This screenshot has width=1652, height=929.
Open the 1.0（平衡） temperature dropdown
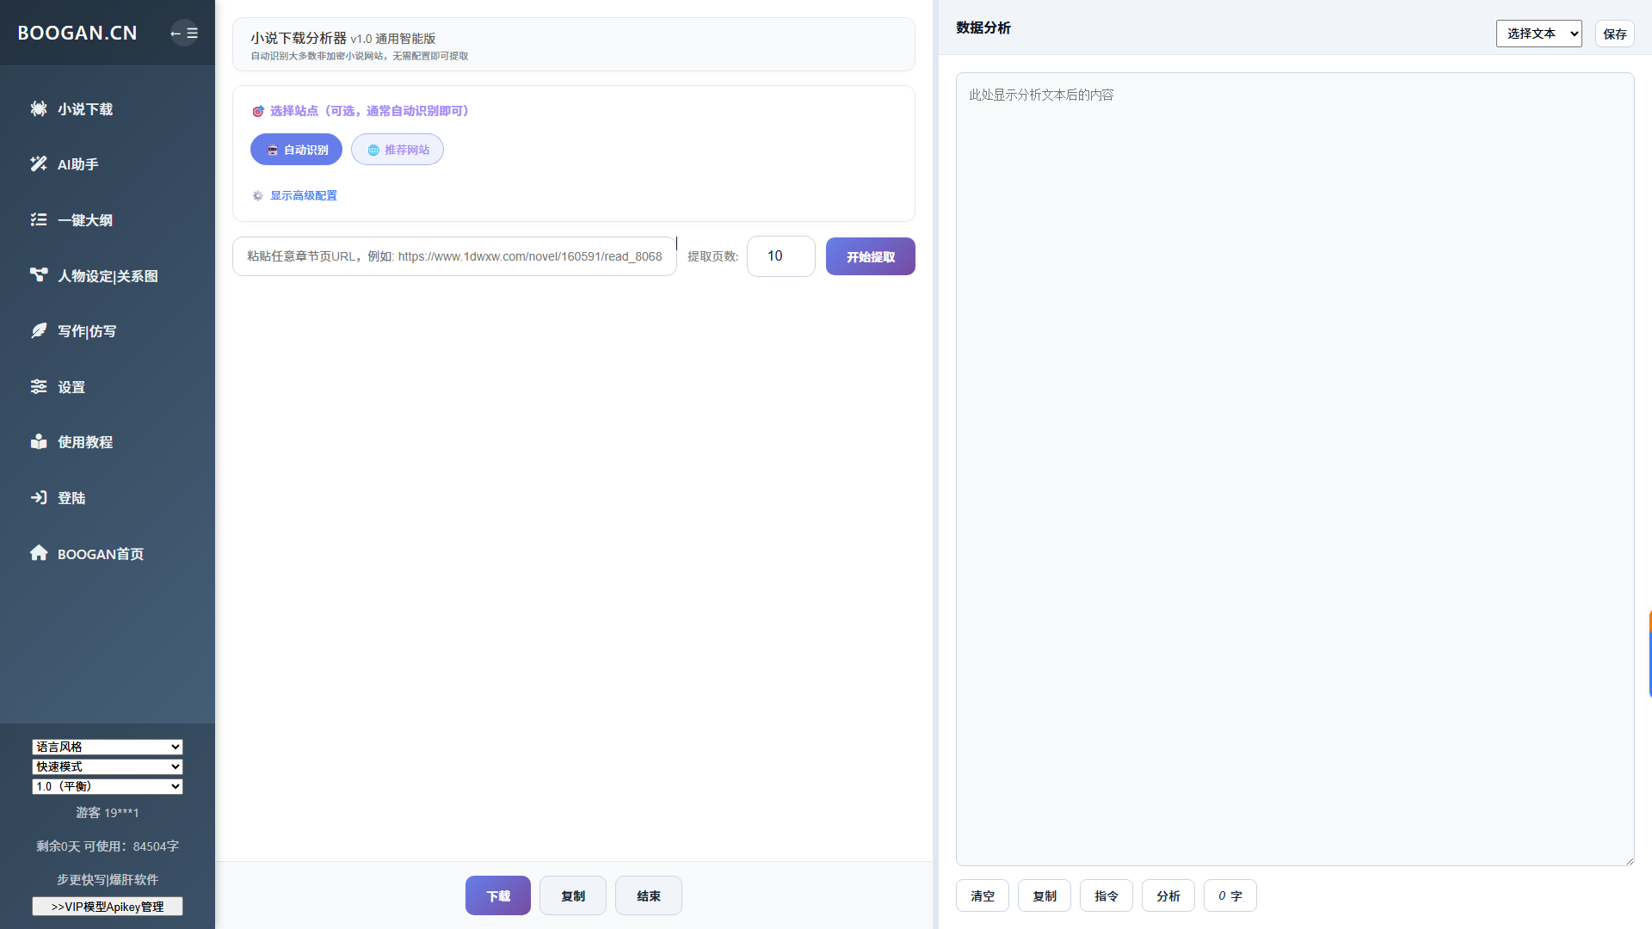pos(108,786)
